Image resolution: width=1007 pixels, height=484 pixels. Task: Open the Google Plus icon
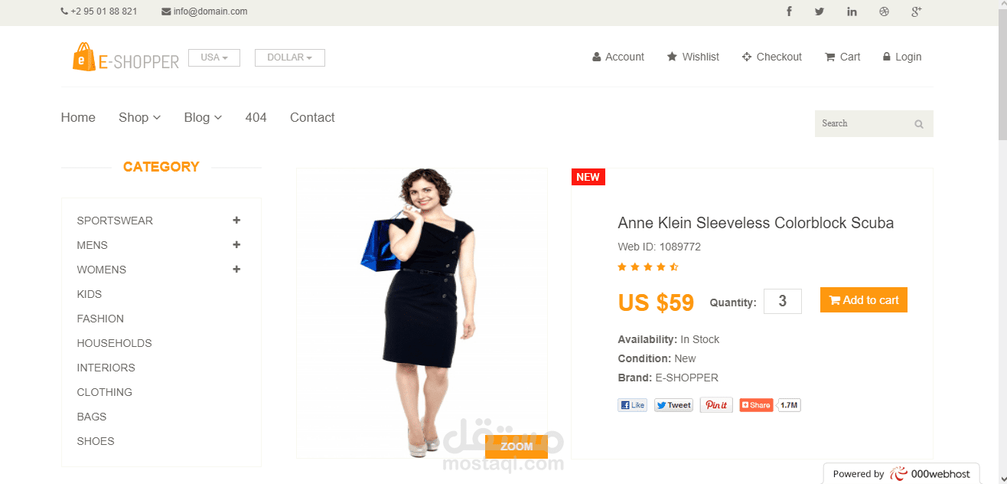tap(916, 11)
